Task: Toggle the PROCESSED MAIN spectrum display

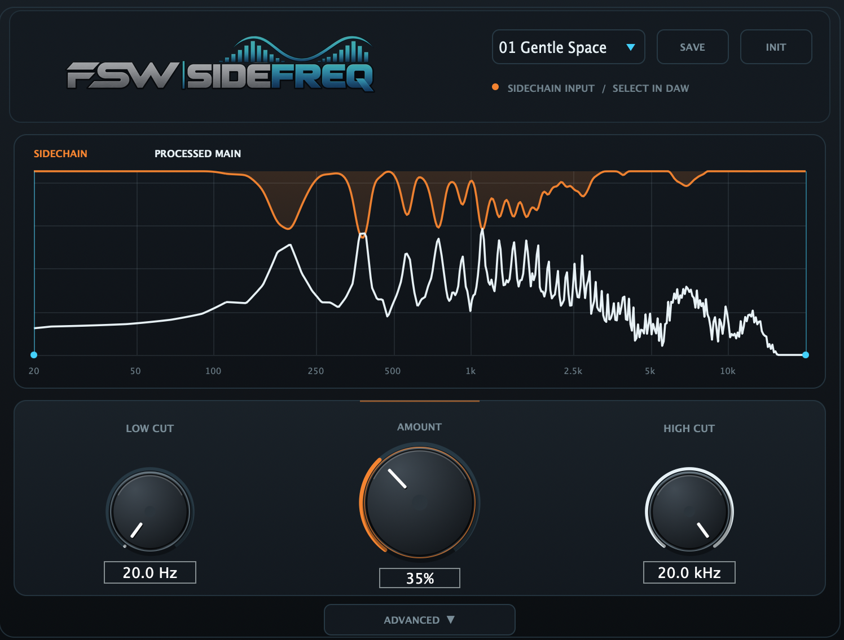Action: (x=197, y=154)
